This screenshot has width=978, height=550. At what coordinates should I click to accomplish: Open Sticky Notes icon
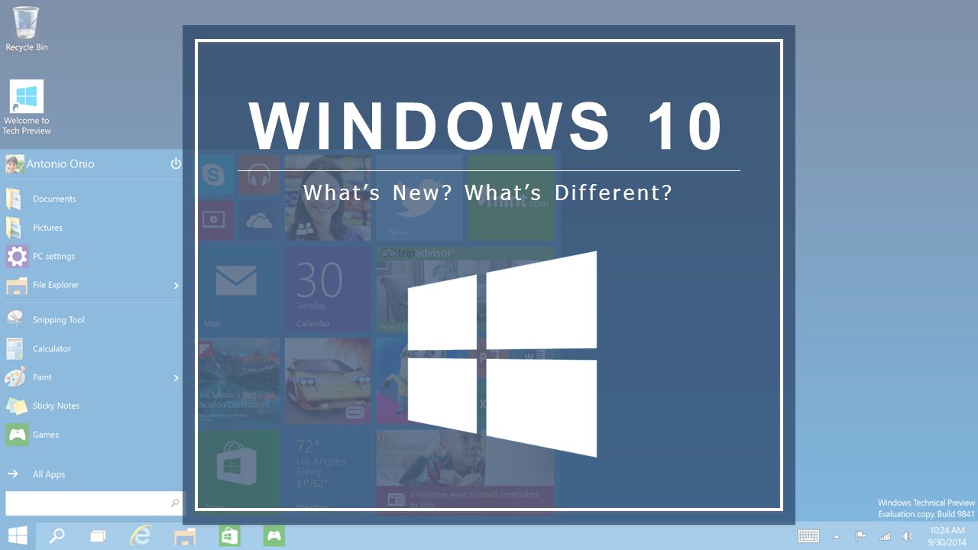tap(16, 406)
